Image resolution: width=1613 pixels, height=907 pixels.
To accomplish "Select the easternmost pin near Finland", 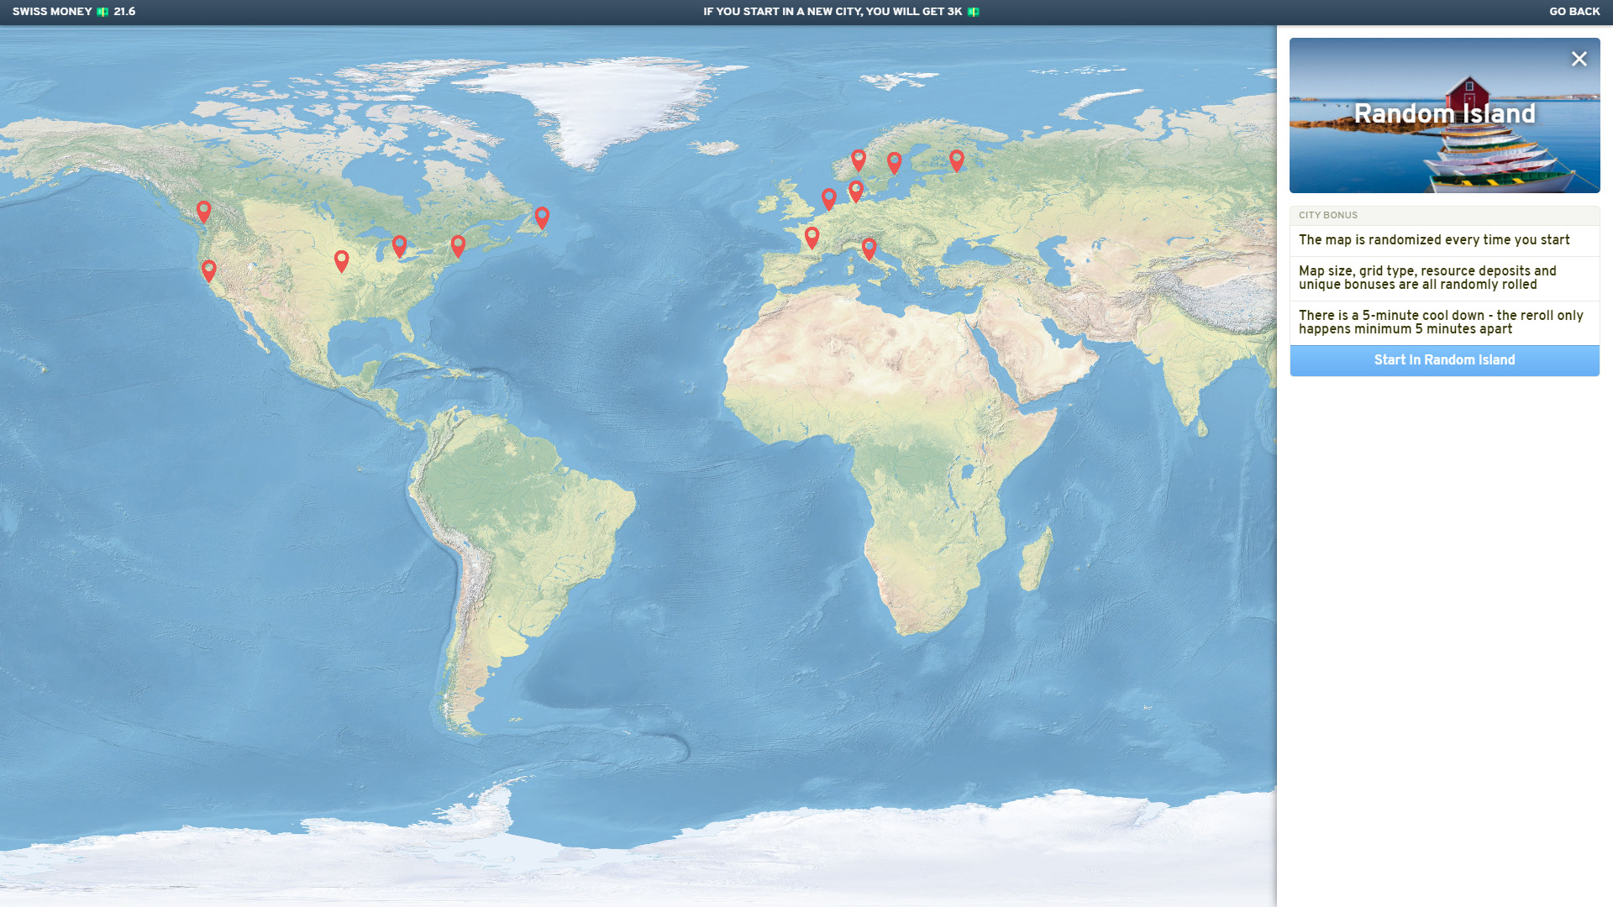I will click(x=956, y=160).
